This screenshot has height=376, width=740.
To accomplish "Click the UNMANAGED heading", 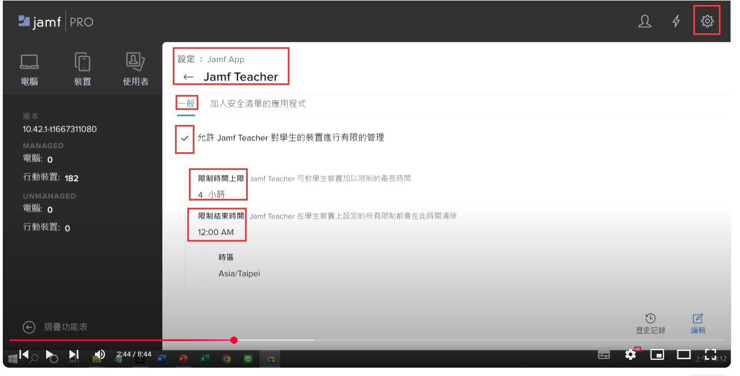I will click(49, 196).
